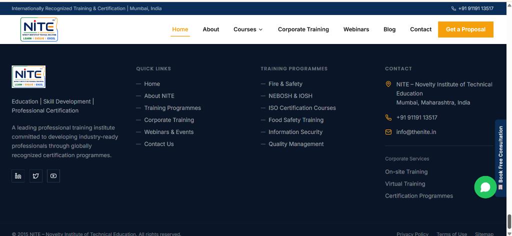Click the NITE logo in the footer

coord(28,76)
